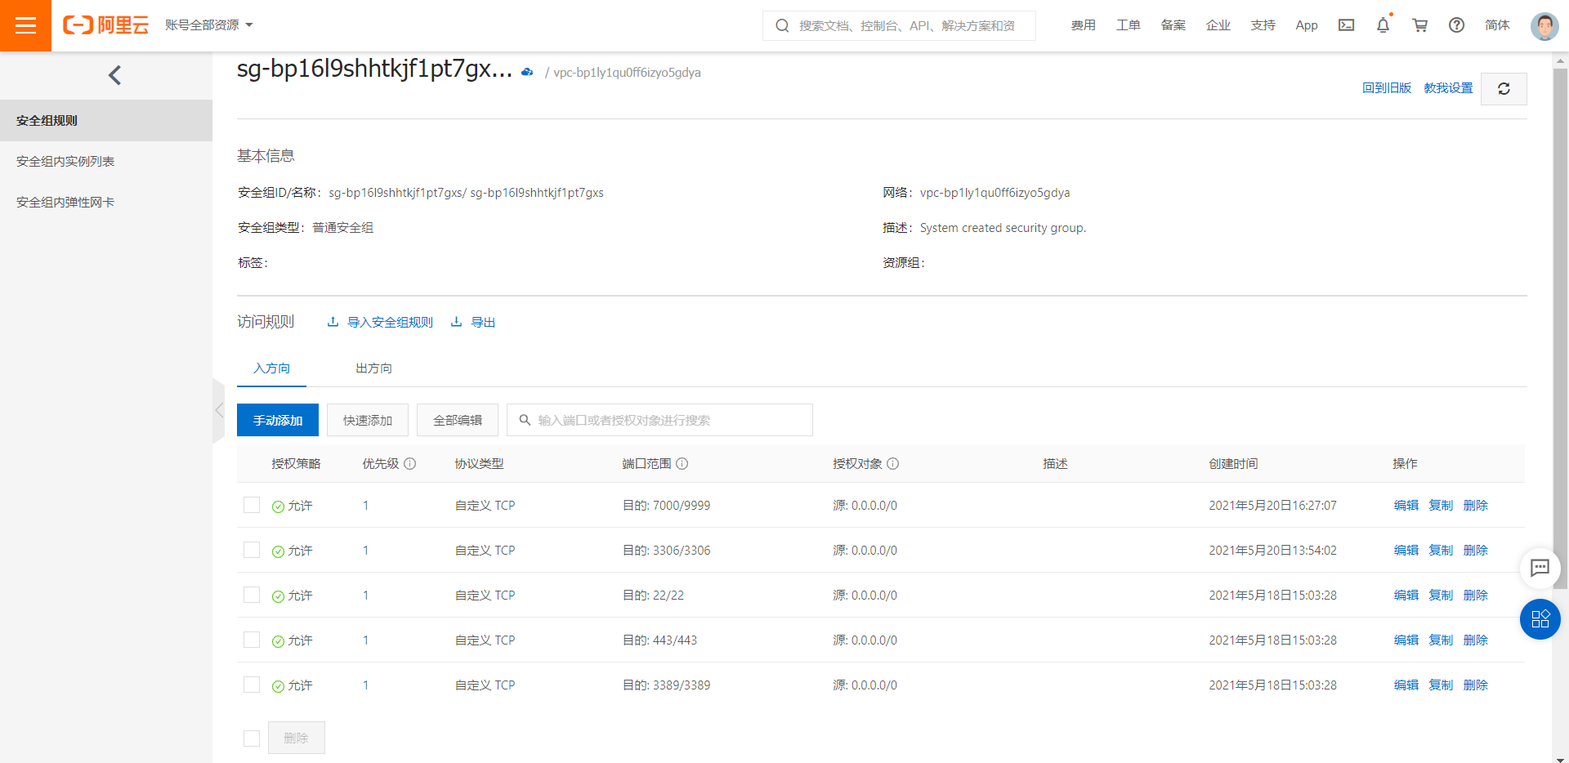The image size is (1569, 763).
Task: Open 安全组内实例列表 in the sidebar
Action: (65, 161)
